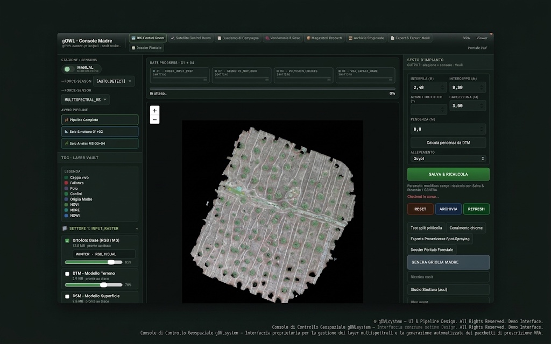This screenshot has width=551, height=344.
Task: Click the Fallanza red legend swatch
Action: pos(66,183)
